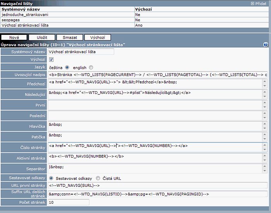Viewport: 271px width, 213px height.
Task: Toggle the Výchozí checkbox
Action: click(51, 60)
